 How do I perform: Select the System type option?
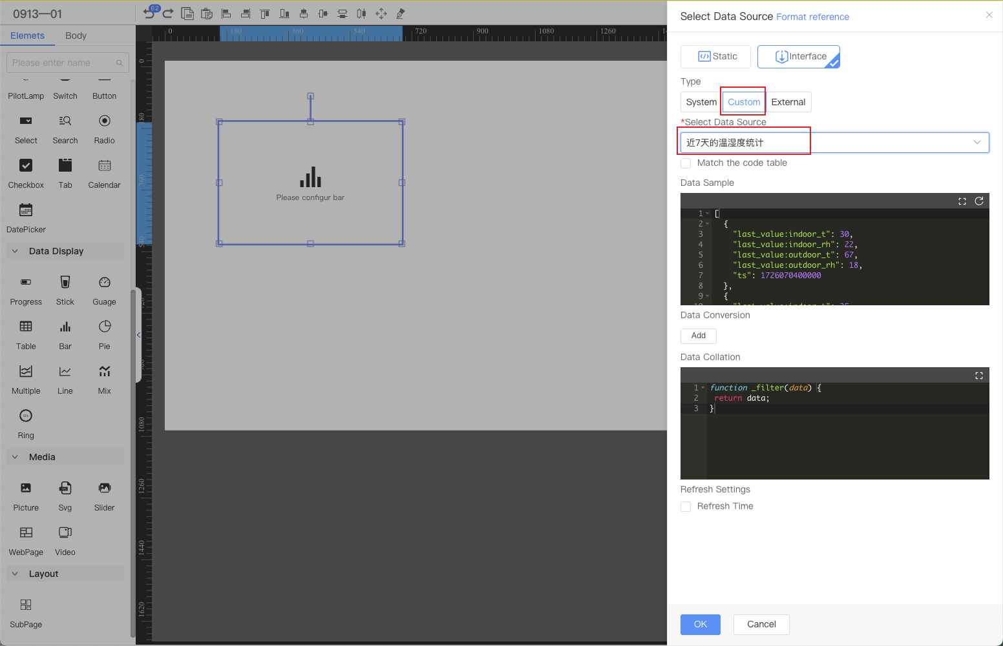(x=701, y=102)
